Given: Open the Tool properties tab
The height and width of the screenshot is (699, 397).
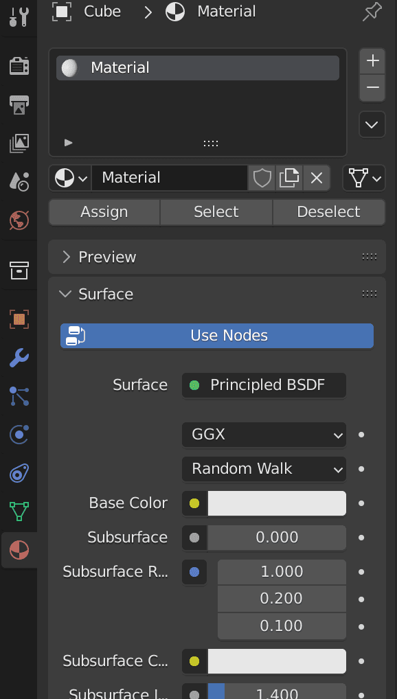Looking at the screenshot, I should 19,16.
